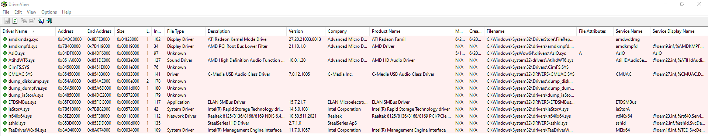708x136 pixels.
Task: Click the green icon of dump_iaStorA.sys
Action: pyautogui.click(x=5, y=95)
